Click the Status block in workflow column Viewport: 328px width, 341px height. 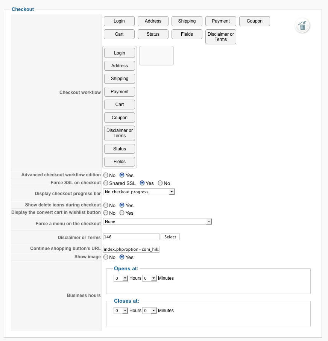(x=120, y=149)
